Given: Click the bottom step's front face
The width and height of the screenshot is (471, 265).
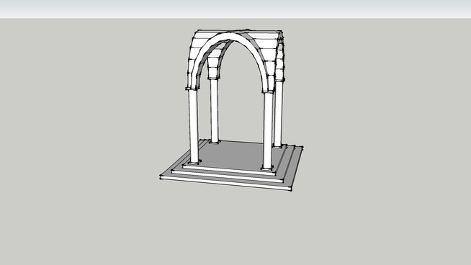Looking at the screenshot, I should coord(225,184).
